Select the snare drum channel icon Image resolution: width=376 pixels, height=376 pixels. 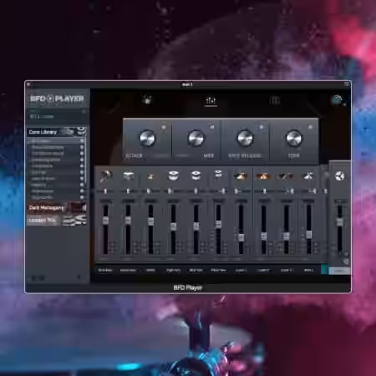pos(128,176)
